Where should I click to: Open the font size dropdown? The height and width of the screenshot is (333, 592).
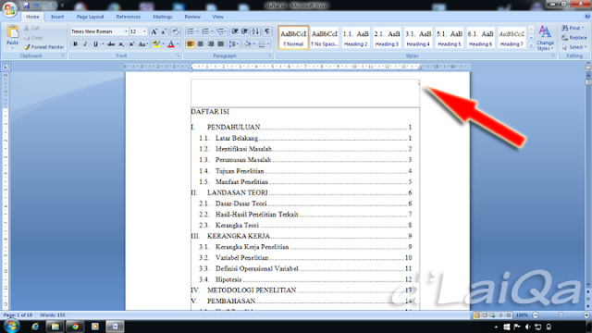144,31
